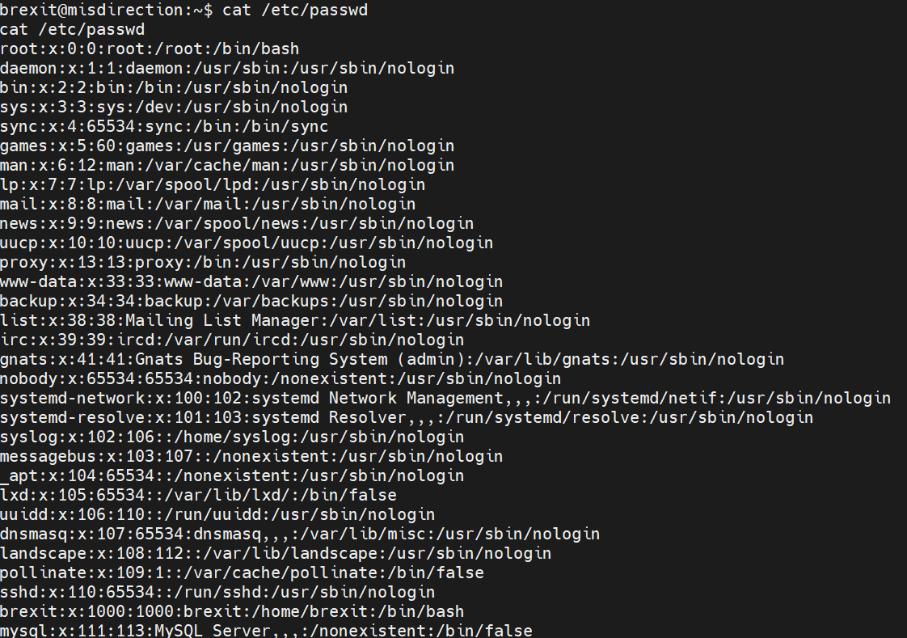Click the daemon account line

227,68
